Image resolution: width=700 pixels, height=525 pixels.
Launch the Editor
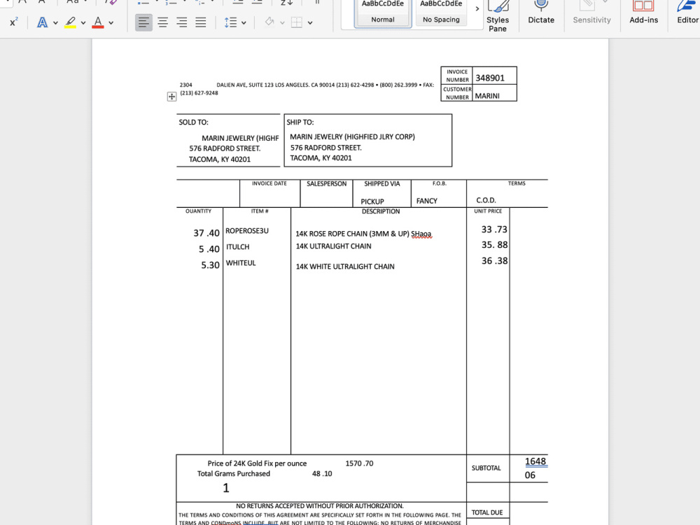point(687,13)
